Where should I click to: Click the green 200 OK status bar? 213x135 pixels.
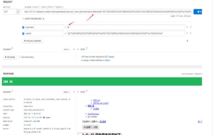coord(102,81)
